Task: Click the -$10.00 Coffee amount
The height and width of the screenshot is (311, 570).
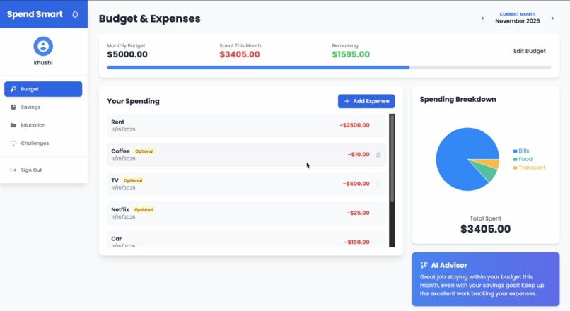Action: pos(359,154)
